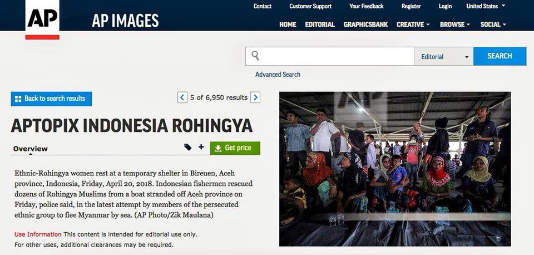Go to the next result arrow
The image size is (534, 255).
[255, 97]
